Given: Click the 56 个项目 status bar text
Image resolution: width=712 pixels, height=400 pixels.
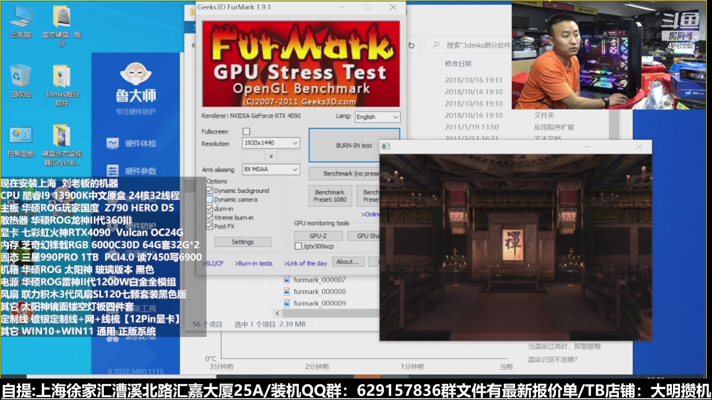Looking at the screenshot, I should (x=207, y=324).
